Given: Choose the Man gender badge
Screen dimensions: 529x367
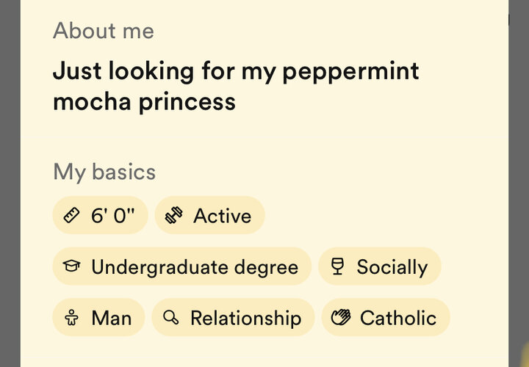Looking at the screenshot, I should tap(99, 317).
